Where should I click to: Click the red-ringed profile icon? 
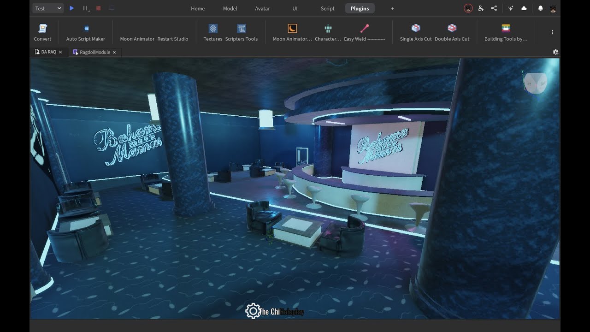tap(468, 8)
